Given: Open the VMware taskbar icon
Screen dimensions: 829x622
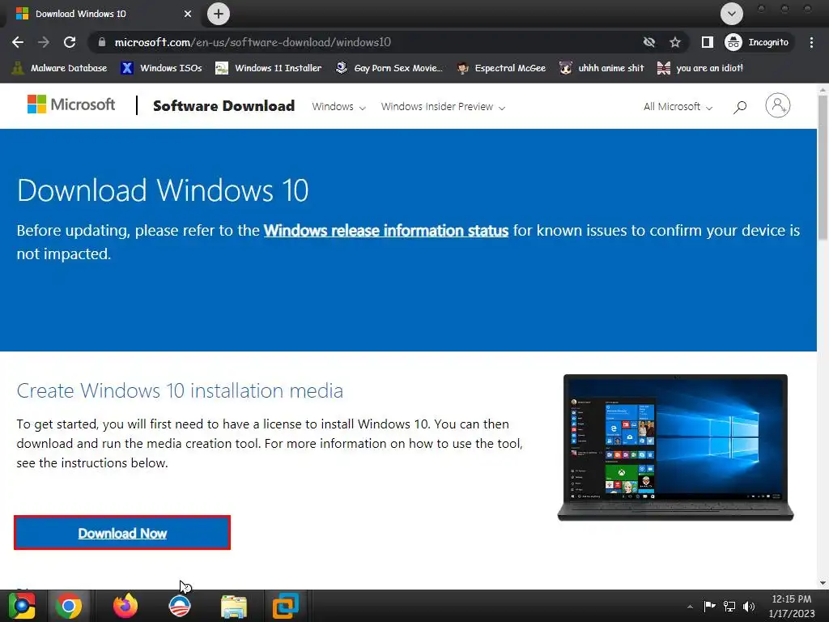Looking at the screenshot, I should [x=286, y=606].
